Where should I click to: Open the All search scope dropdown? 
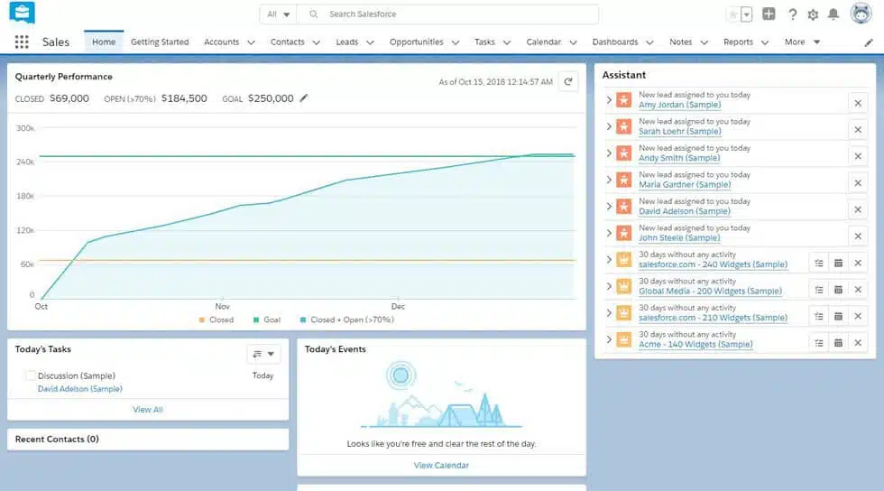point(279,14)
